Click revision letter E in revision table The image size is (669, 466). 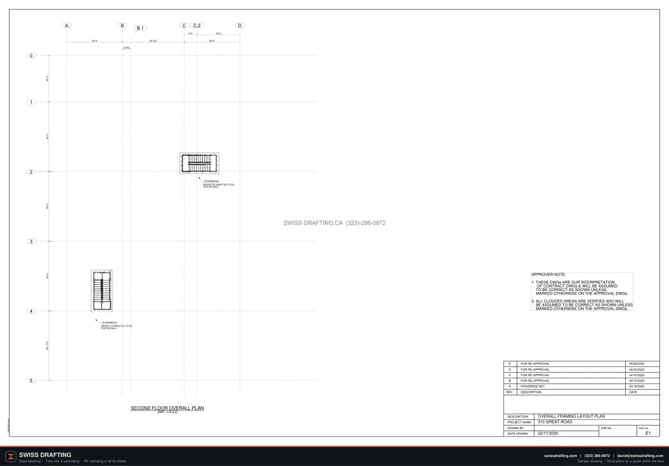pyautogui.click(x=509, y=364)
